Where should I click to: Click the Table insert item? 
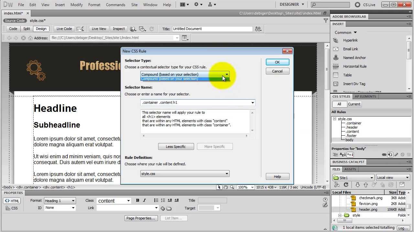tap(347, 75)
